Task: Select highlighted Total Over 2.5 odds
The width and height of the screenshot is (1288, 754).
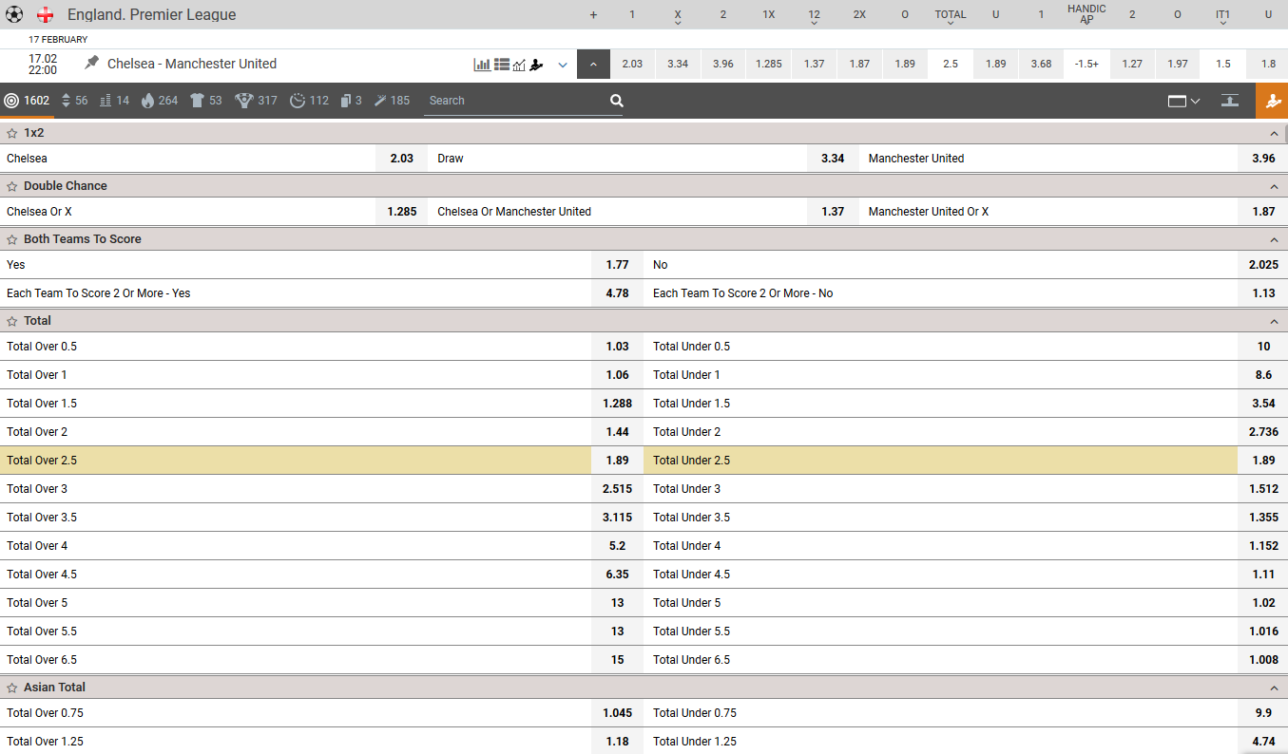Action: (617, 461)
